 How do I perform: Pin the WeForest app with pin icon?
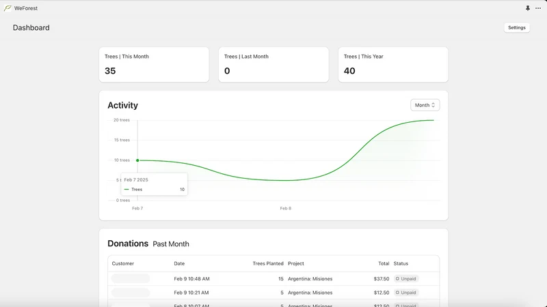coord(528,8)
